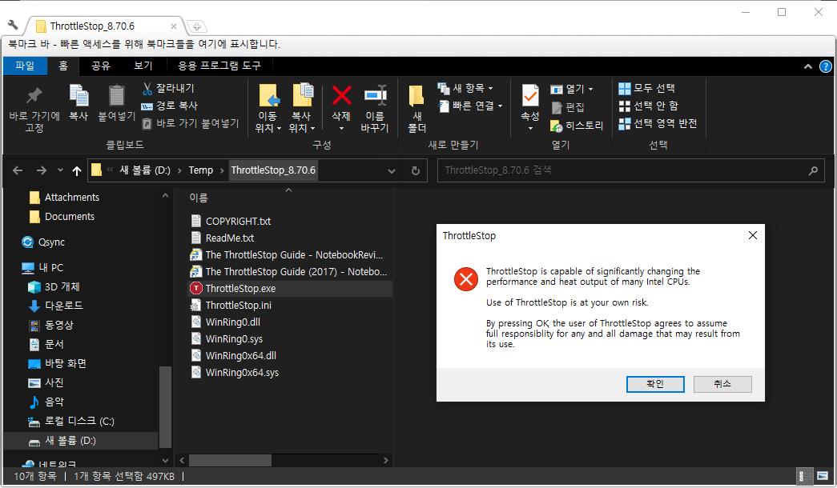The width and height of the screenshot is (837, 488).
Task: Open address bar history dropdown arrow
Action: [392, 170]
